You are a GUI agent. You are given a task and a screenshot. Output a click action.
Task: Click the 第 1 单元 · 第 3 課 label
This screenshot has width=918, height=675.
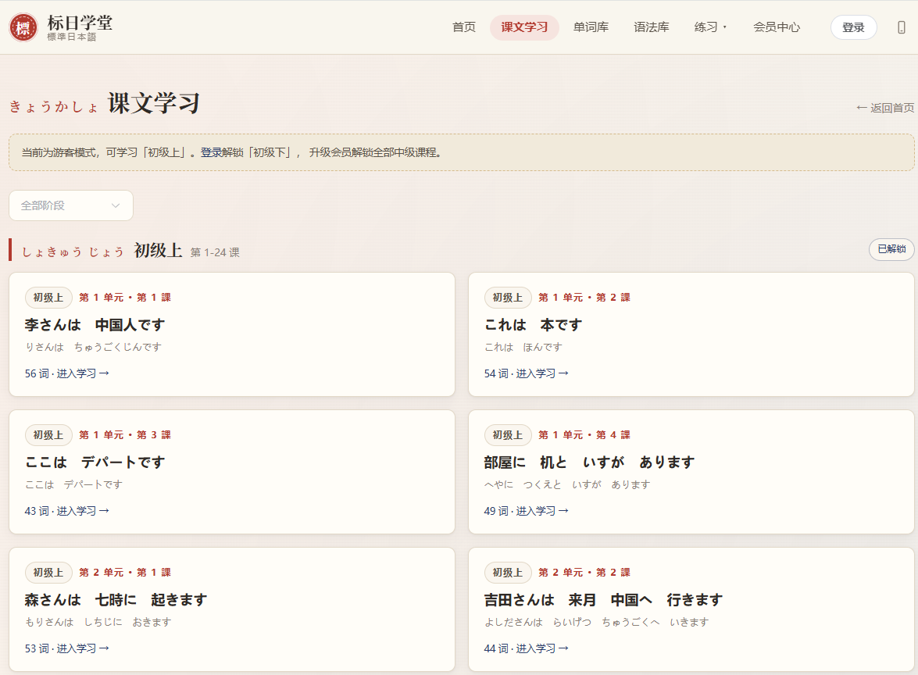tap(125, 435)
